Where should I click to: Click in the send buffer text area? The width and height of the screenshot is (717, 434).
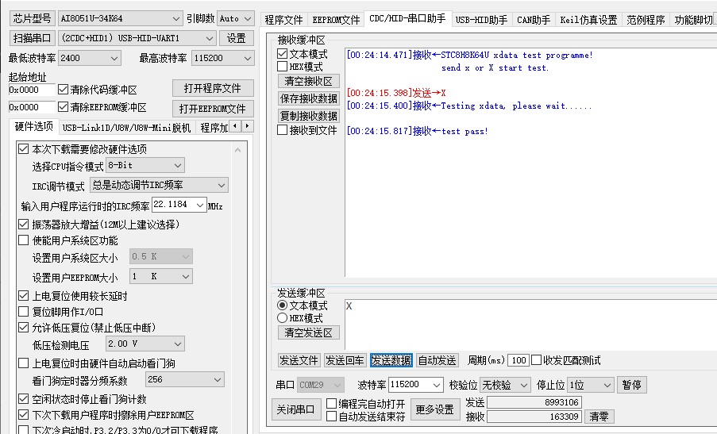530,325
